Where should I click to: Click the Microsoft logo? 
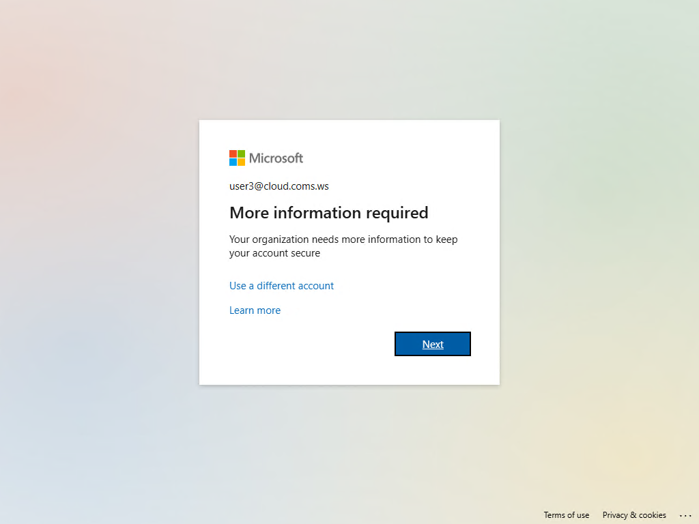(266, 158)
